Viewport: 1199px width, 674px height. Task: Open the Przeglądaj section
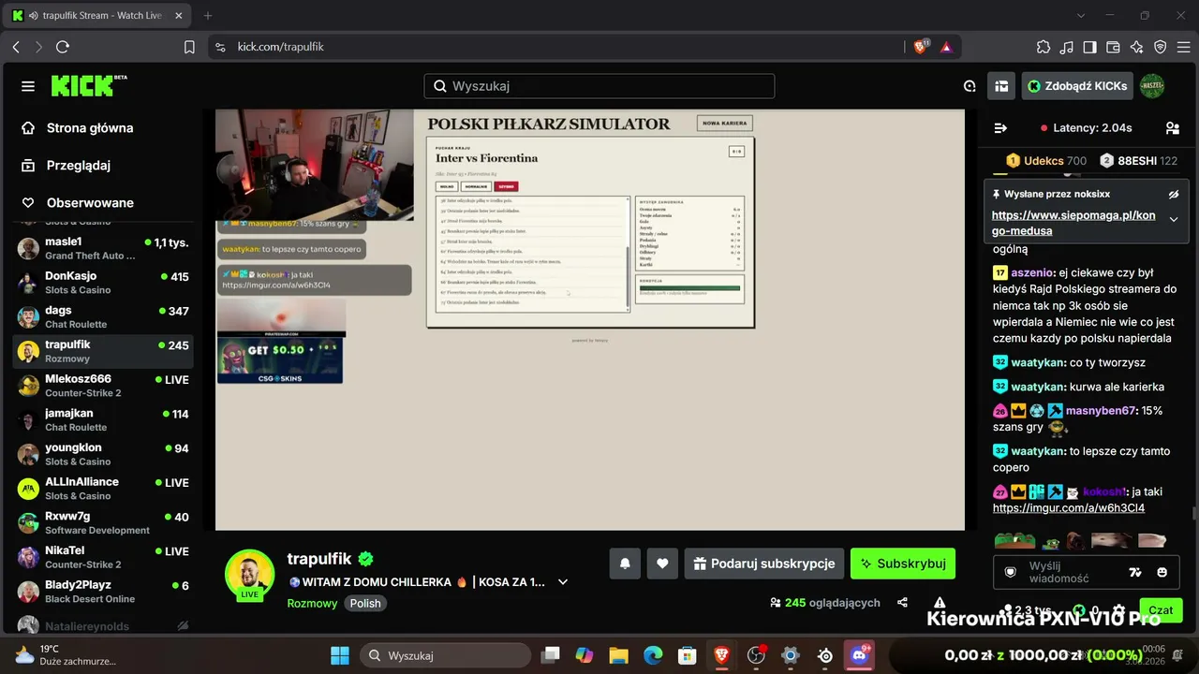(79, 166)
